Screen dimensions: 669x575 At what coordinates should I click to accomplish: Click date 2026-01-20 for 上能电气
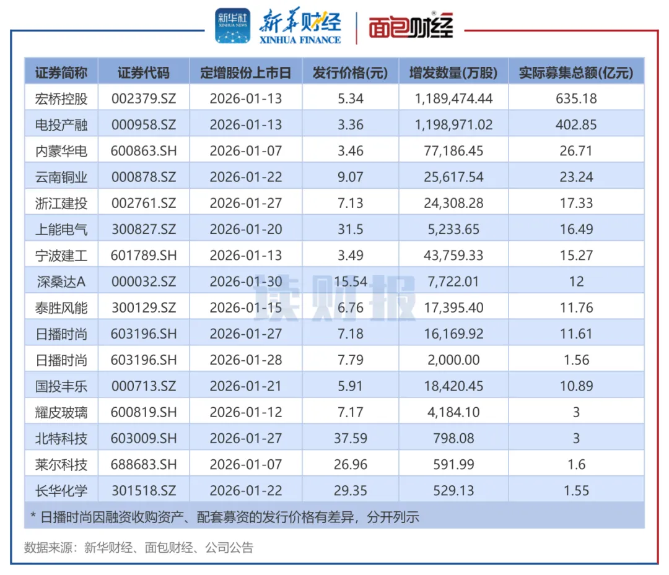coord(246,229)
